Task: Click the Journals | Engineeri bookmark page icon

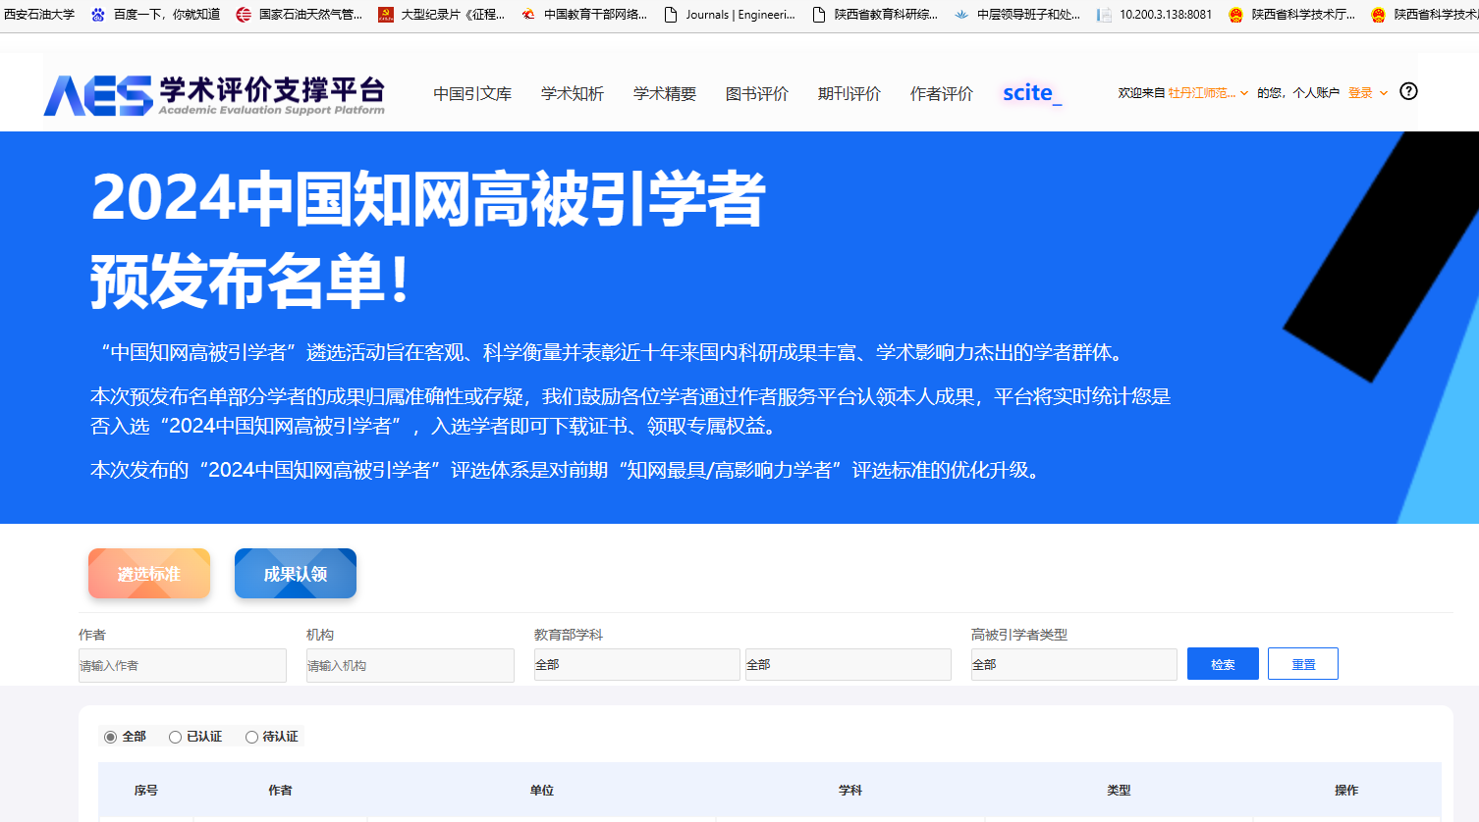Action: pos(671,15)
